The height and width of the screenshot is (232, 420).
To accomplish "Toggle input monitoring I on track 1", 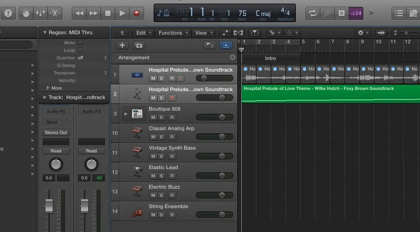I will pyautogui.click(x=180, y=78).
